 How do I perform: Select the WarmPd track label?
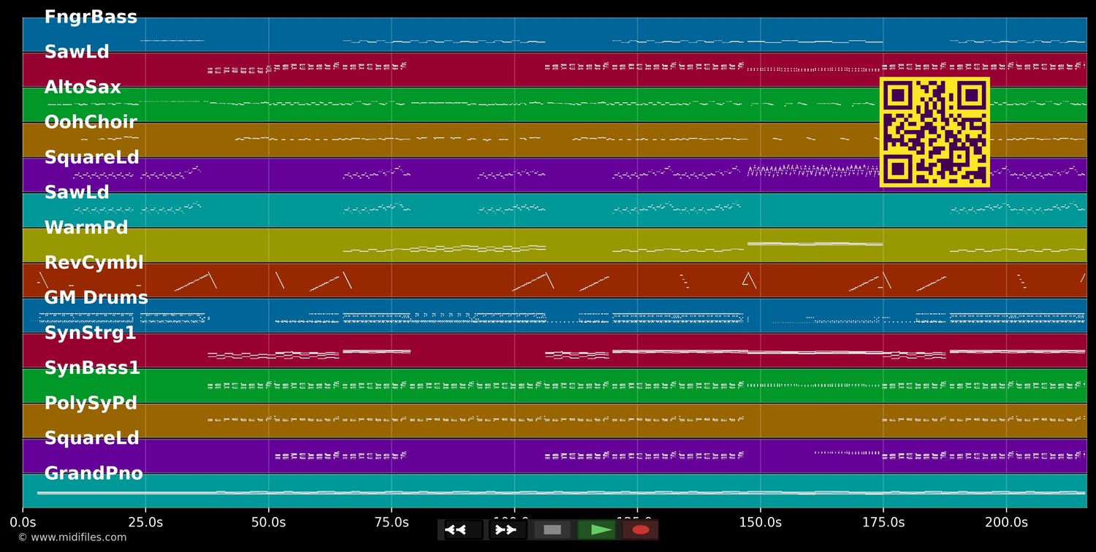[86, 228]
